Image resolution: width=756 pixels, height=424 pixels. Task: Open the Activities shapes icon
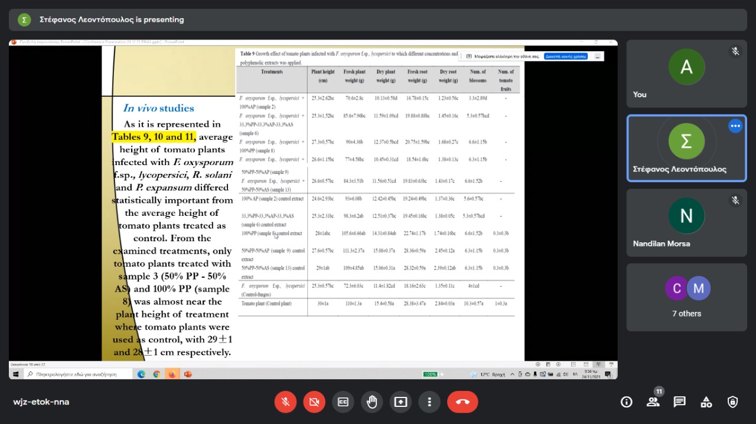coord(706,402)
